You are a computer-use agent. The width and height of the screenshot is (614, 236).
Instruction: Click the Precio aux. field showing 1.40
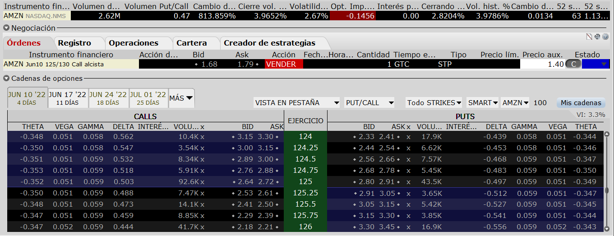[542, 64]
